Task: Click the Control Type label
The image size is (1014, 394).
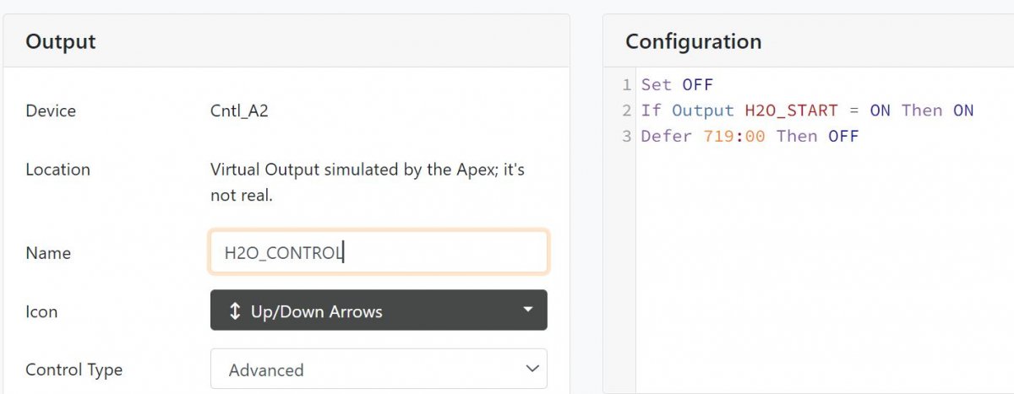Action: (74, 370)
